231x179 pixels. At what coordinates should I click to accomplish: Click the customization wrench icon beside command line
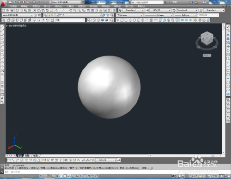pos(2,172)
